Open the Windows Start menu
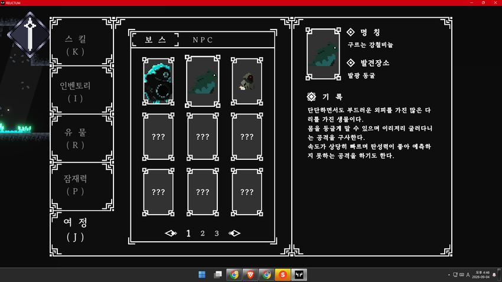502x282 pixels. click(202, 275)
